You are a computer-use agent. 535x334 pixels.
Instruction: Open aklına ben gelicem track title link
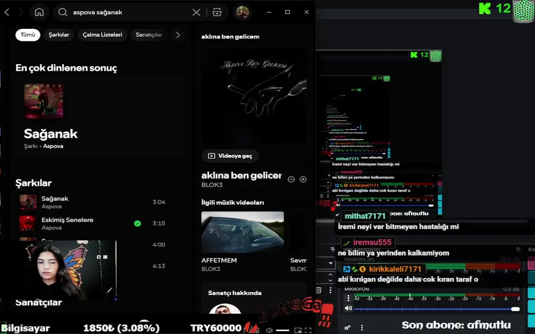[242, 175]
